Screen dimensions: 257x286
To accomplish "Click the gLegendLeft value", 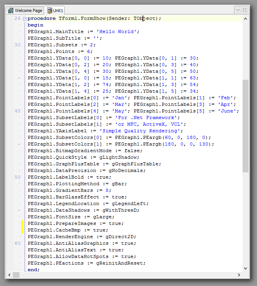I will 128,204.
